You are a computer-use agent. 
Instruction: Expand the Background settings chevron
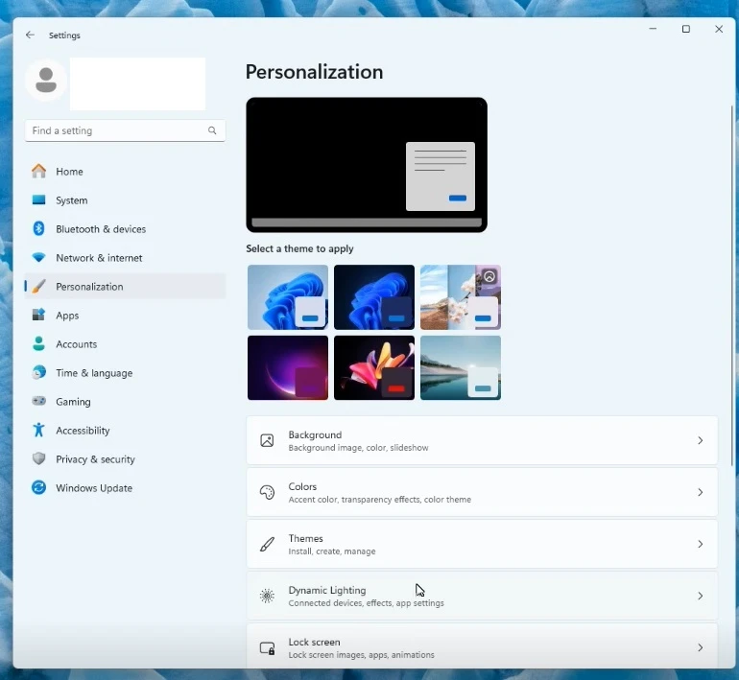(x=700, y=441)
